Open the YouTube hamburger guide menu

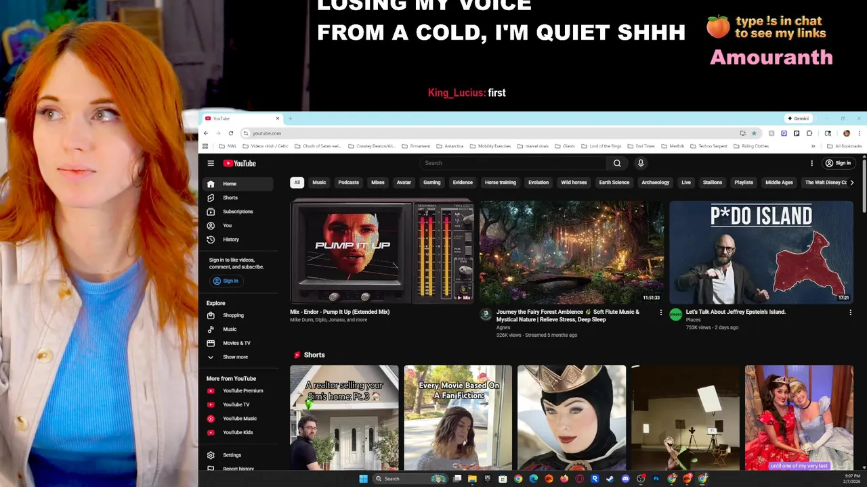[211, 163]
